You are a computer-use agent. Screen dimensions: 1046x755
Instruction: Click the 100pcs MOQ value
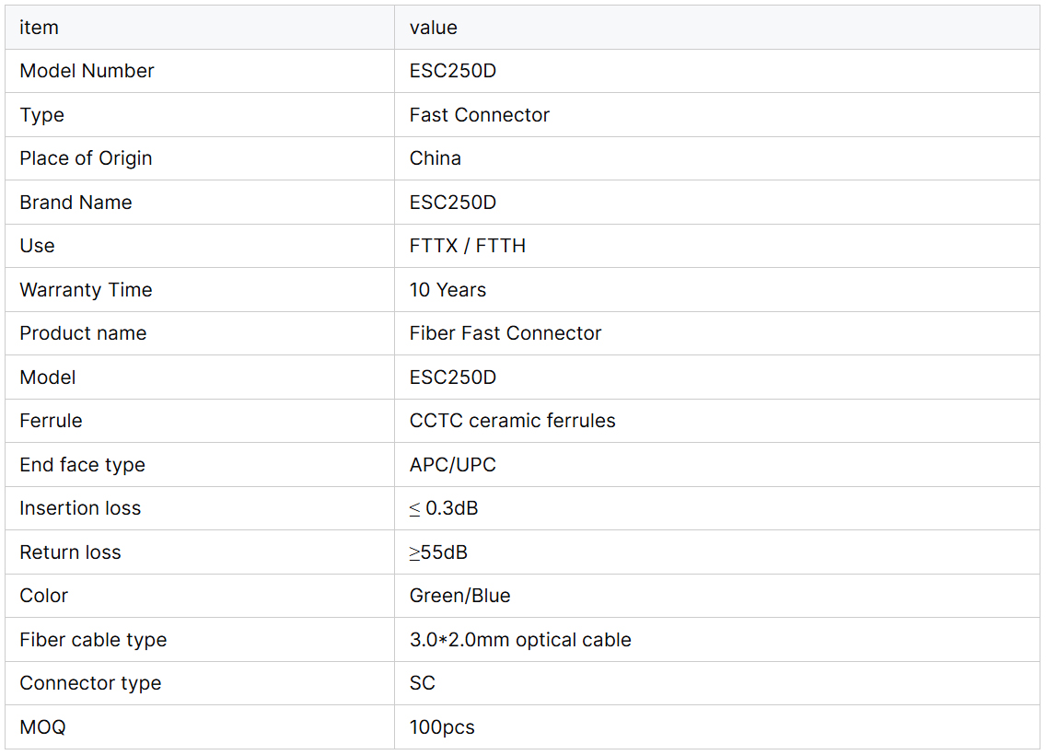point(442,727)
